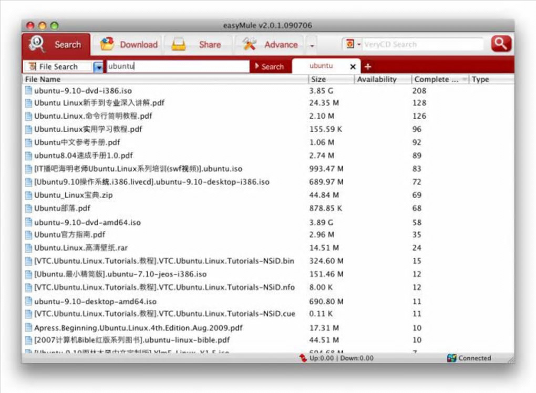Open the Search tab

pyautogui.click(x=56, y=45)
